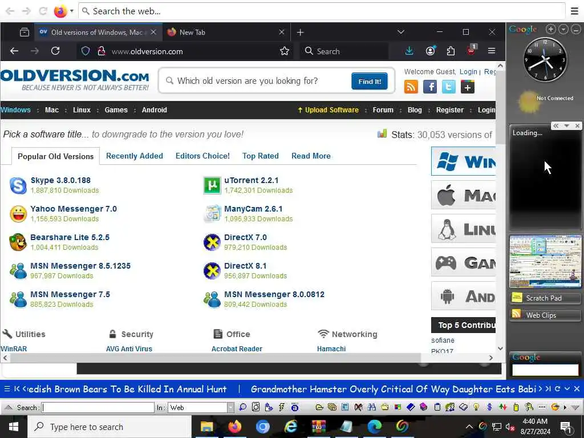Click the dollar sign icon in bottom toolbar
584x438 pixels.
click(489, 407)
